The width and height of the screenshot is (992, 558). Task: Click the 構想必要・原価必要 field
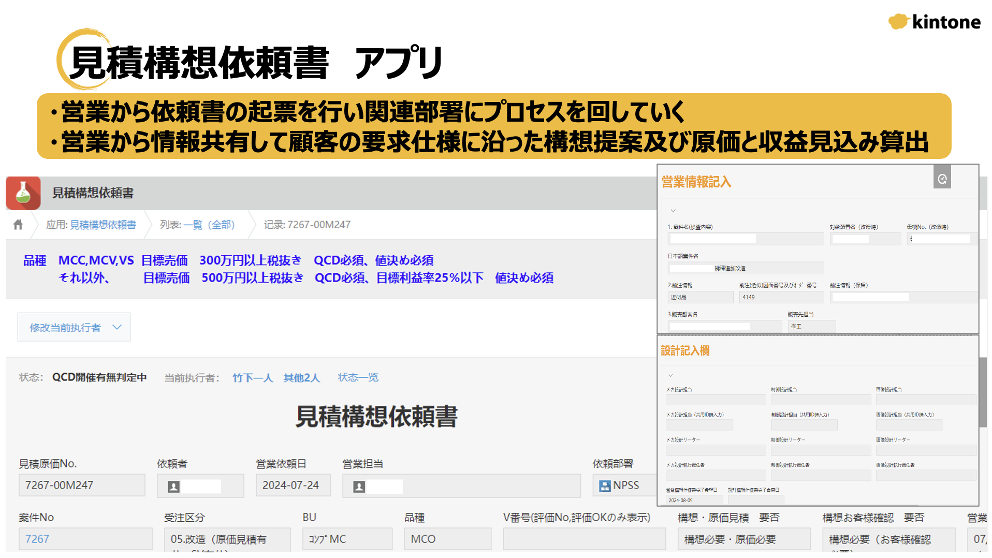pyautogui.click(x=744, y=539)
